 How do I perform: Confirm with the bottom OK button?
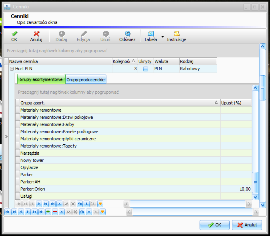pyautogui.click(x=214, y=225)
